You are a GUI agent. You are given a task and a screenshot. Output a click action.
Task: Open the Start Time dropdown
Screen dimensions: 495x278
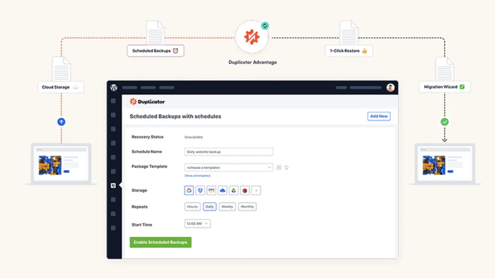(x=198, y=224)
